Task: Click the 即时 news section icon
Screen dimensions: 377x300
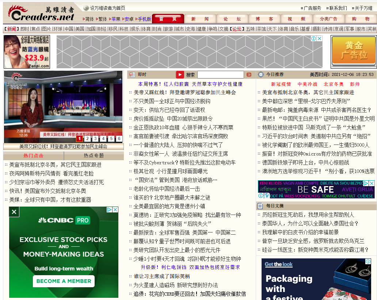Action: tap(132, 75)
